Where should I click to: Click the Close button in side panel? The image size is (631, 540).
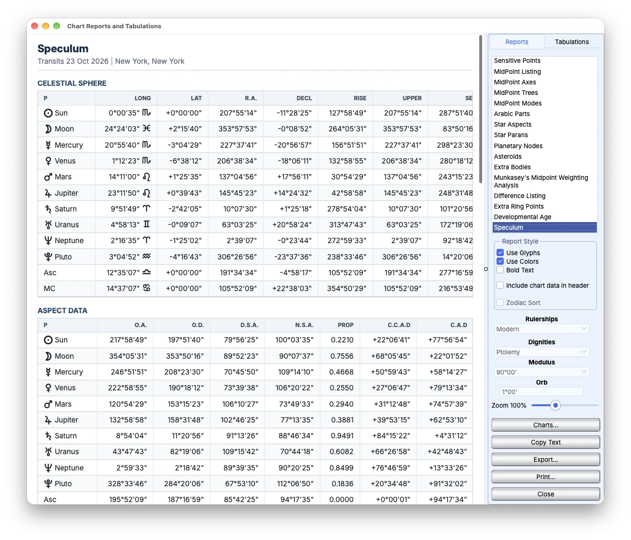[x=546, y=494]
